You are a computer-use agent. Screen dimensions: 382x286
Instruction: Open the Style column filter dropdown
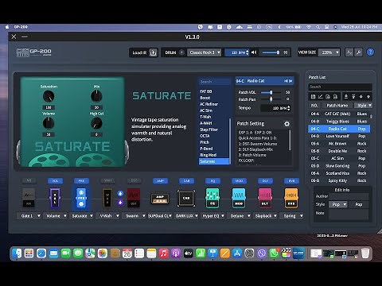coord(364,106)
